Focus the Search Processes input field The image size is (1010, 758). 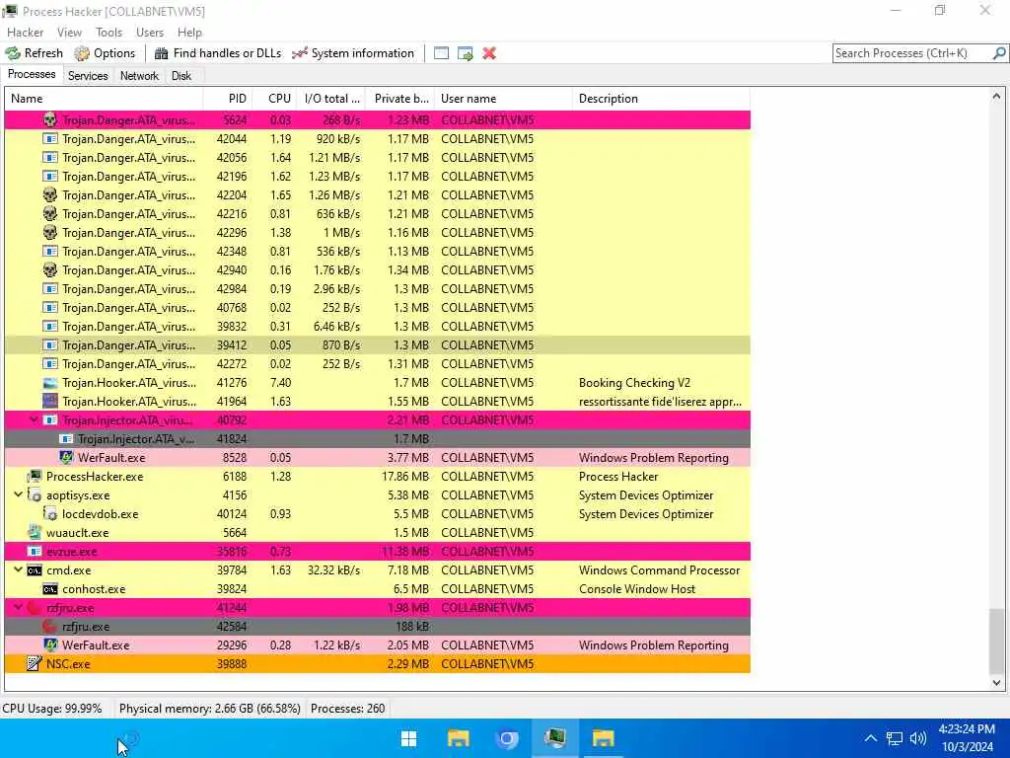coord(912,53)
